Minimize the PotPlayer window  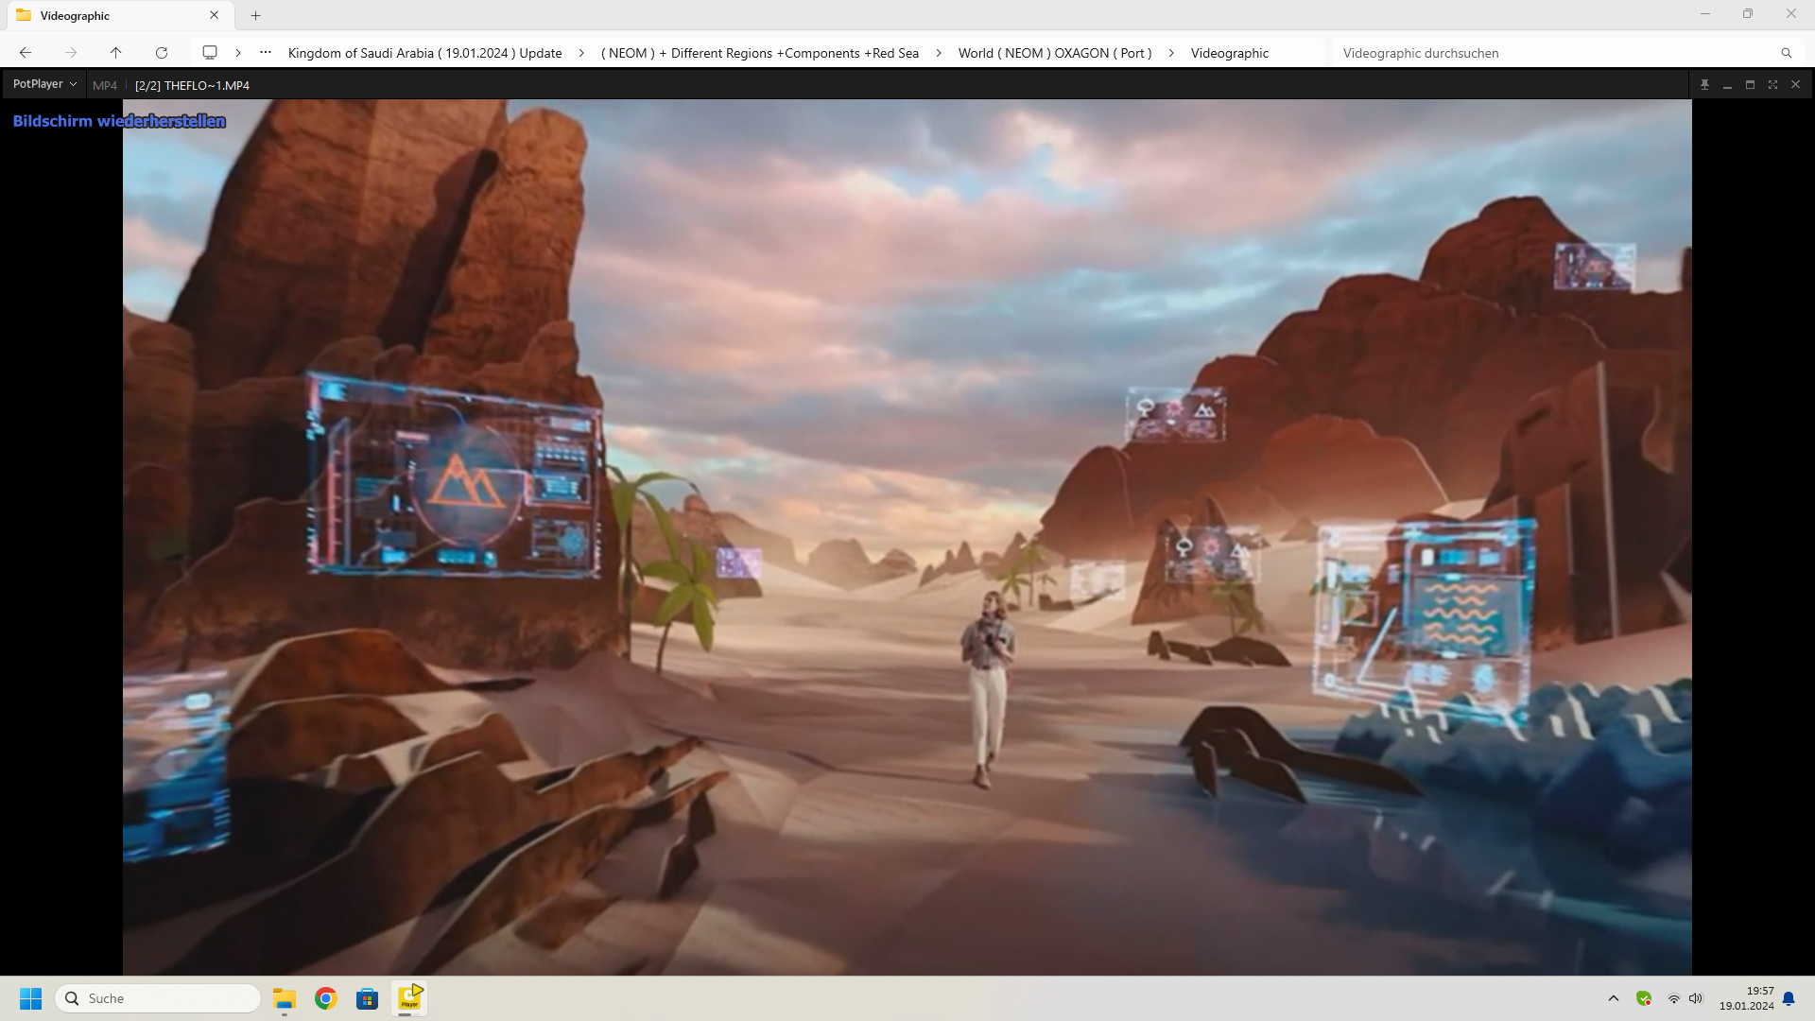[x=1727, y=85]
